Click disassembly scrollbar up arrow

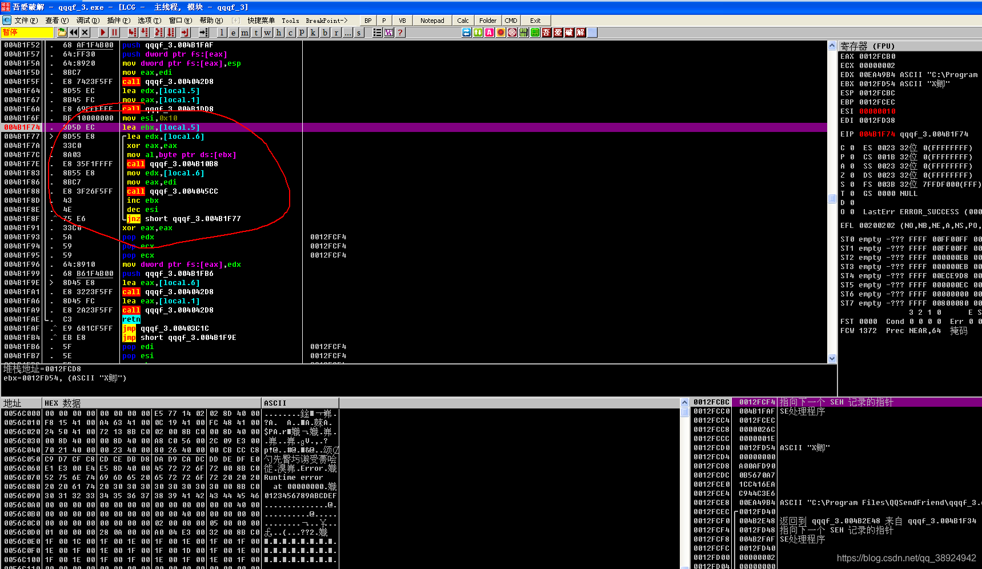pos(832,45)
